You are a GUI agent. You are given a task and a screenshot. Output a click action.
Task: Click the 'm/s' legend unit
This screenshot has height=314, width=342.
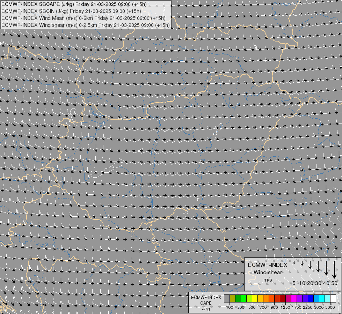tap(268, 280)
